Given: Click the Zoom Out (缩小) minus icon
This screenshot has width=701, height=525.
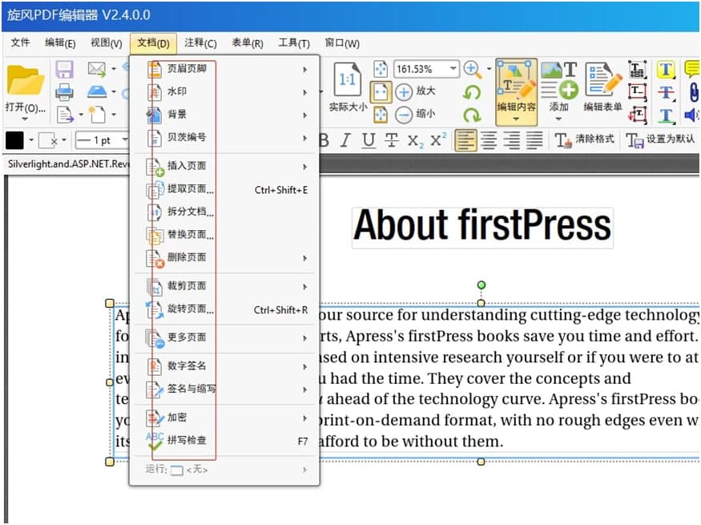Looking at the screenshot, I should 404,115.
